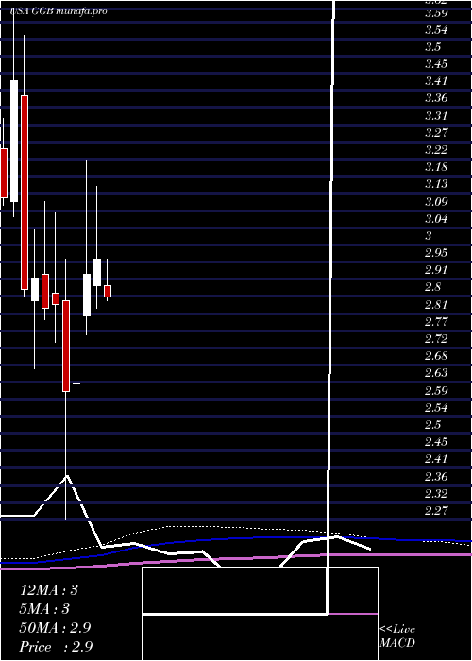Click the 2.95 price axis label
472x661 pixels.
click(436, 253)
